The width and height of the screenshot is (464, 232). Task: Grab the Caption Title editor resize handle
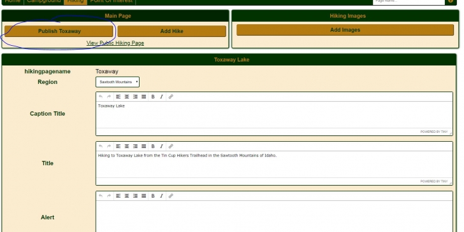point(451,133)
